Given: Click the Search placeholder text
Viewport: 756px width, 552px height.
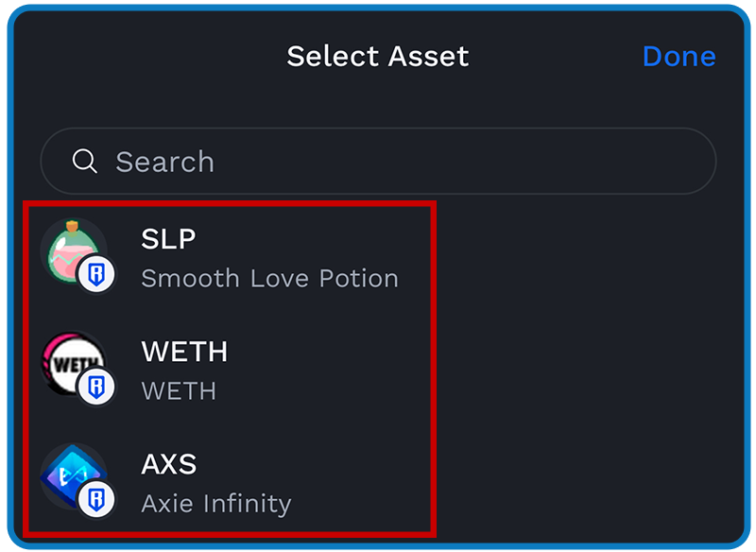Looking at the screenshot, I should (164, 162).
